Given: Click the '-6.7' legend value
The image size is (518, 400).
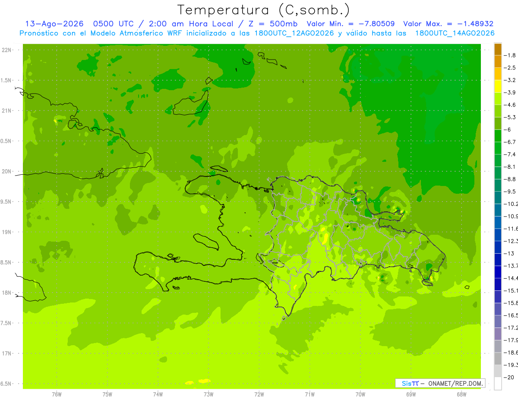Looking at the screenshot, I should click(x=511, y=142).
